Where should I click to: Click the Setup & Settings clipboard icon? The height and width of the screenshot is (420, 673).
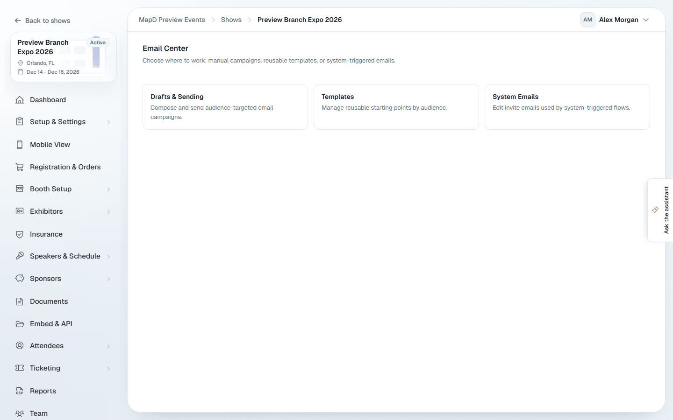click(20, 122)
